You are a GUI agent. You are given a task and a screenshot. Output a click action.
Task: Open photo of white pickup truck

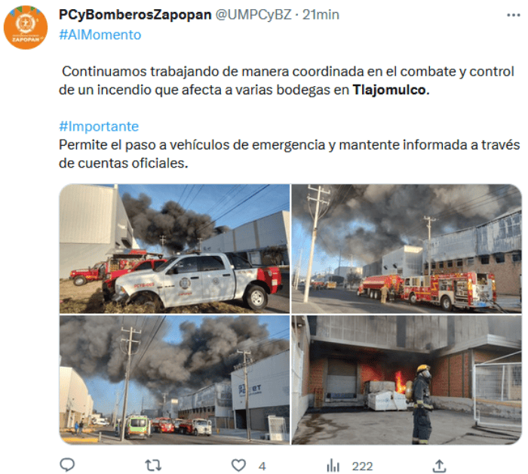point(174,248)
